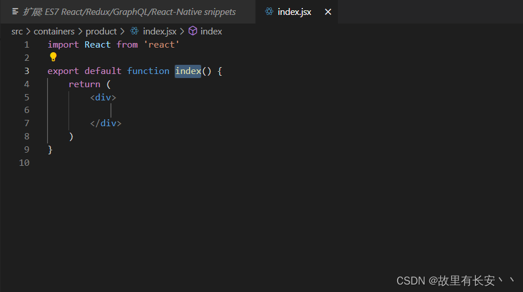Close the index.jsx tab
Image resolution: width=523 pixels, height=292 pixels.
pos(328,12)
